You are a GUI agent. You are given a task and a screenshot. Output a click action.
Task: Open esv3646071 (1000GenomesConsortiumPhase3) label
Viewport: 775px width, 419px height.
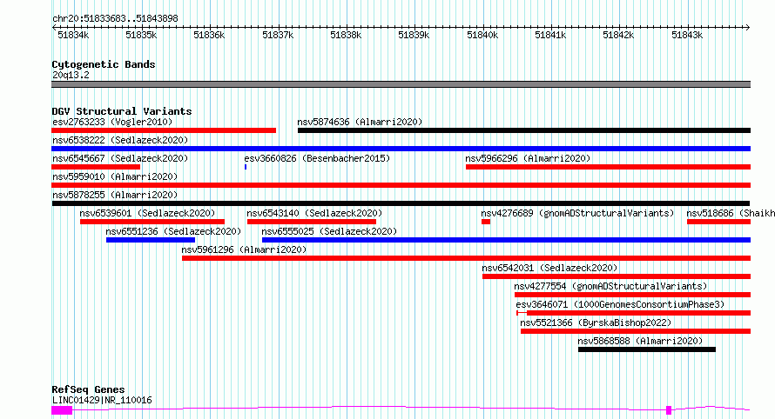click(620, 304)
